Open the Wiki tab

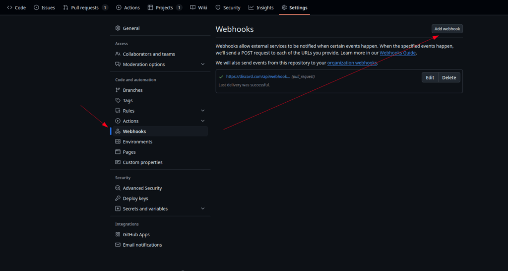click(198, 7)
